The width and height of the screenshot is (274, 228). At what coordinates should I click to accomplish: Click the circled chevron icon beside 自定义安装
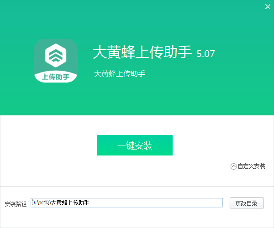point(234,166)
